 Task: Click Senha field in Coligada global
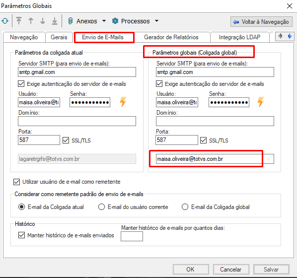[229, 102]
